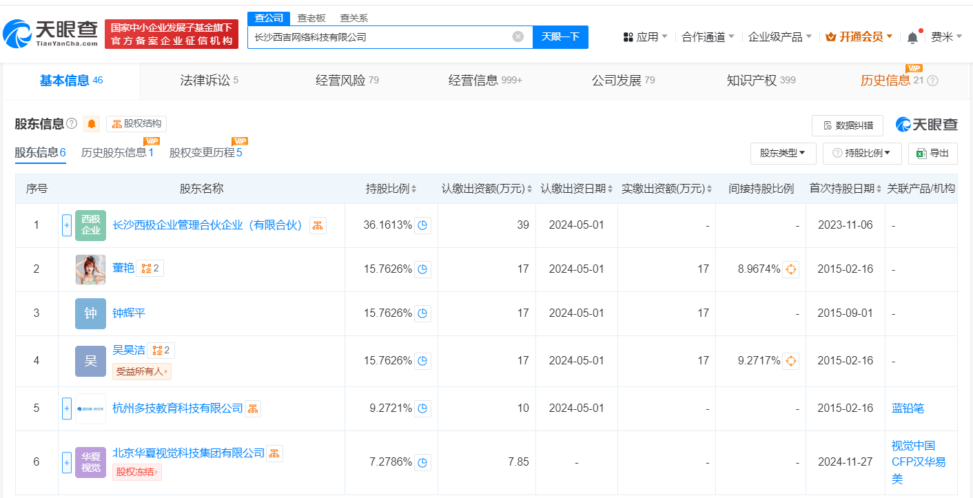Click the clear icon in search box
Viewport: 973px width, 498px height.
tap(518, 37)
